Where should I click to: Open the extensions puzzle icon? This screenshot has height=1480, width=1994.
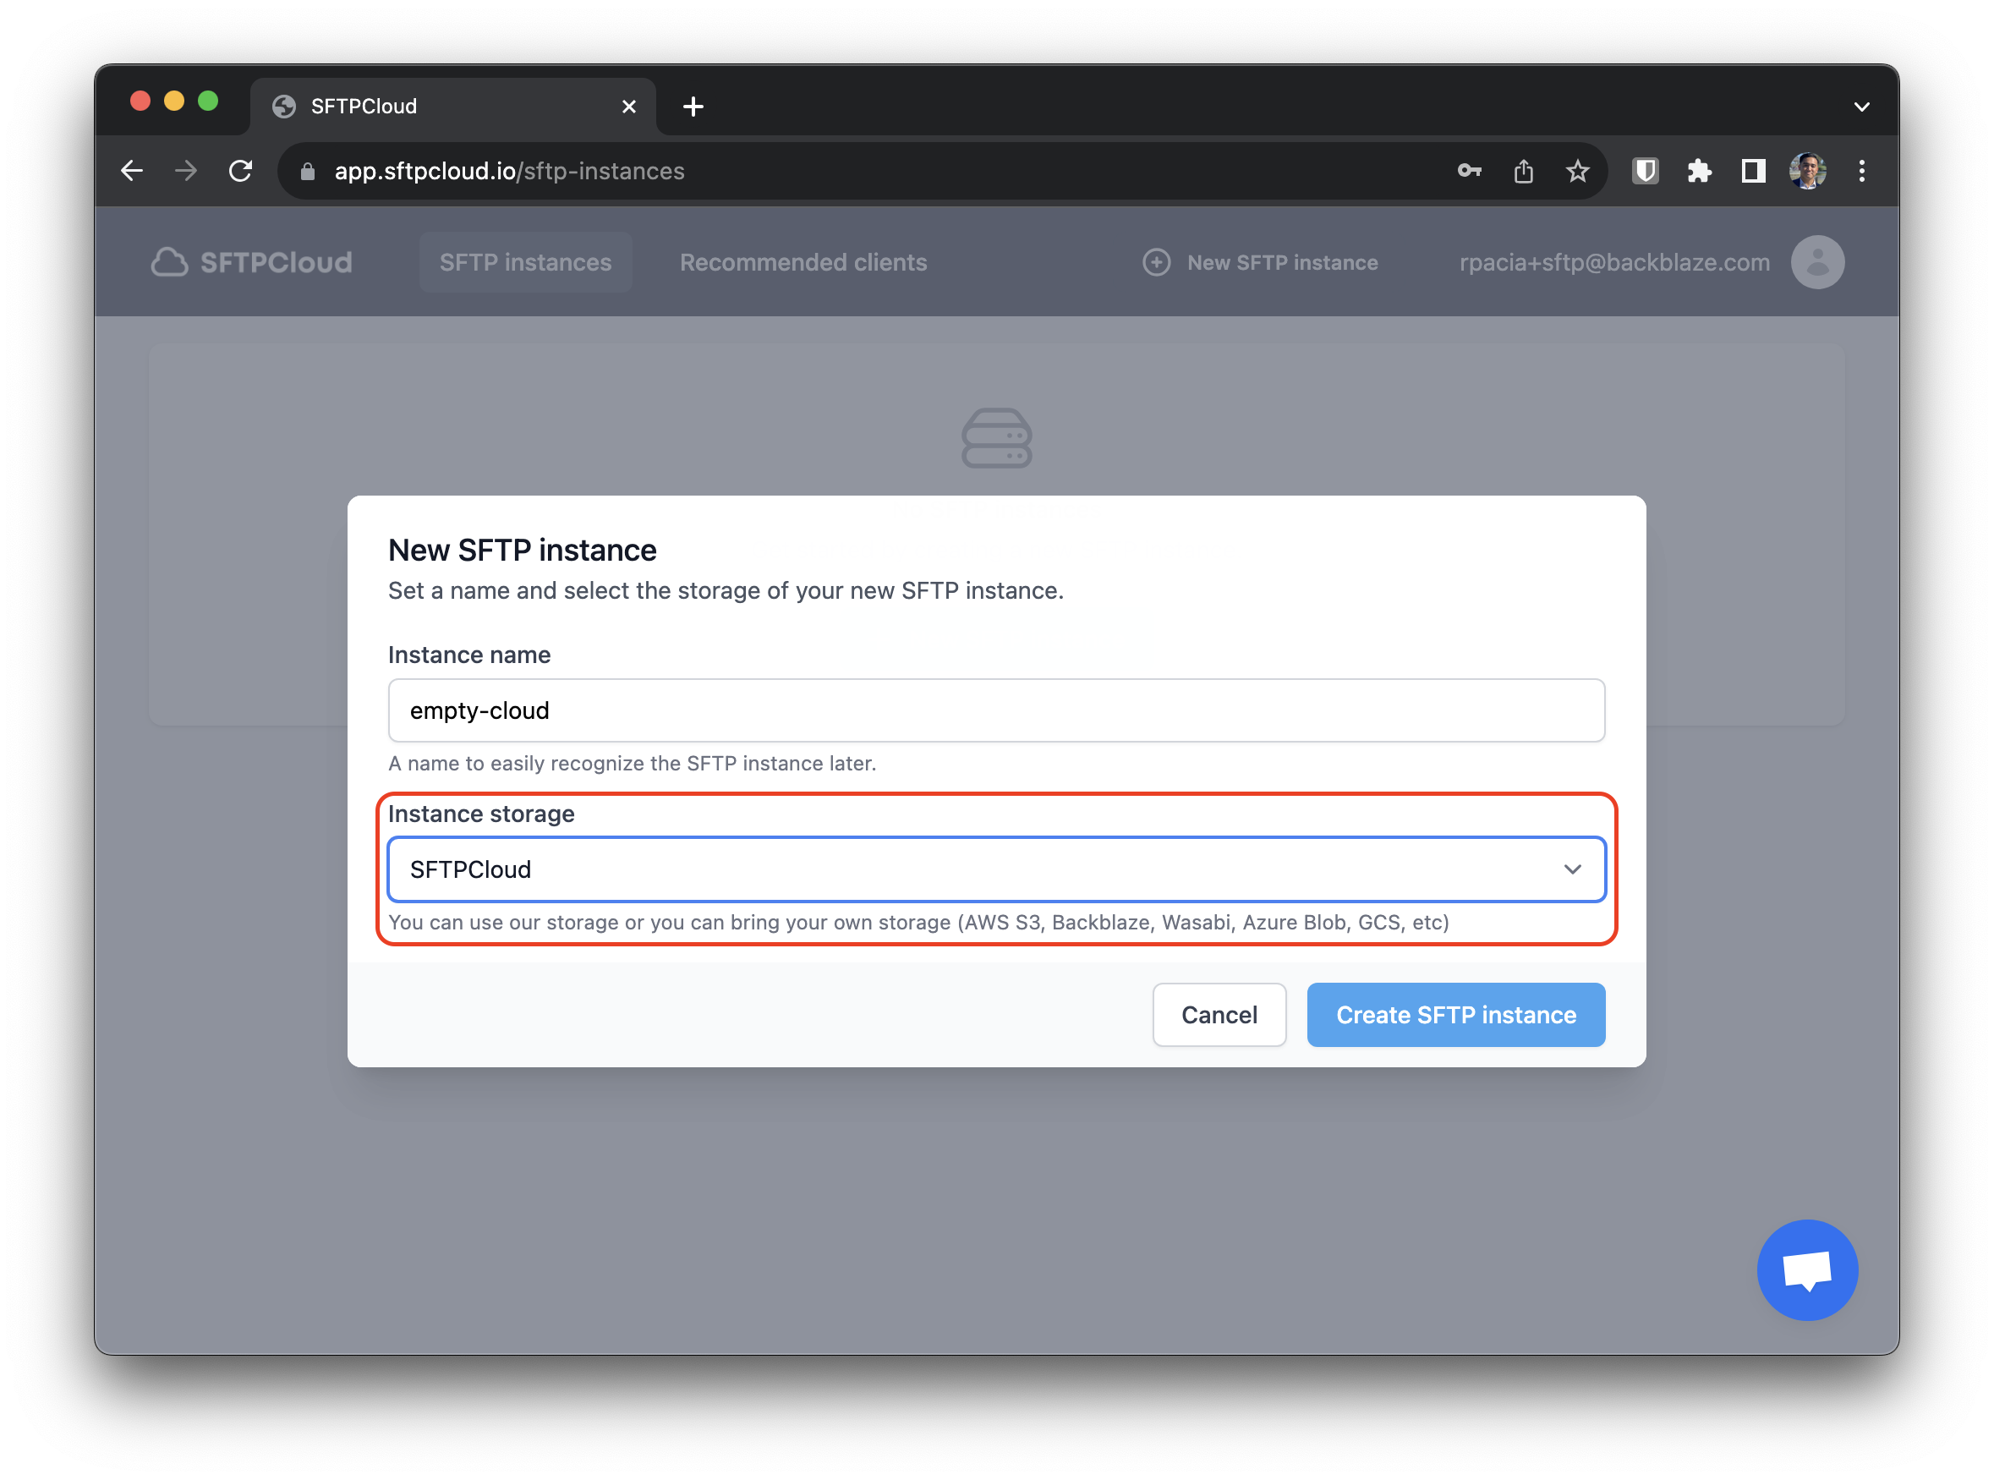(x=1699, y=171)
